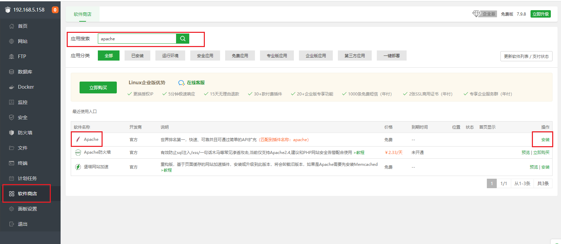Select the 第三方应用 category filter

[355, 56]
